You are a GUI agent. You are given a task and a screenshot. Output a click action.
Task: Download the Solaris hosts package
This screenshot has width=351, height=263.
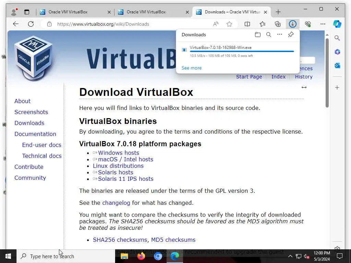(116, 172)
